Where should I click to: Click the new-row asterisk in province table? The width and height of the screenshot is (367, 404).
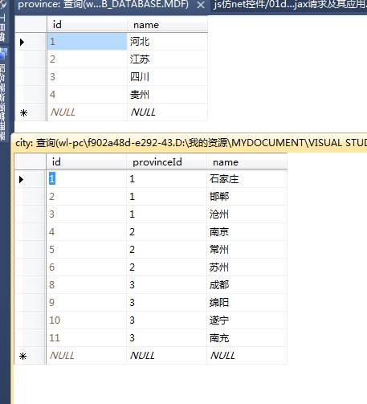(x=23, y=113)
